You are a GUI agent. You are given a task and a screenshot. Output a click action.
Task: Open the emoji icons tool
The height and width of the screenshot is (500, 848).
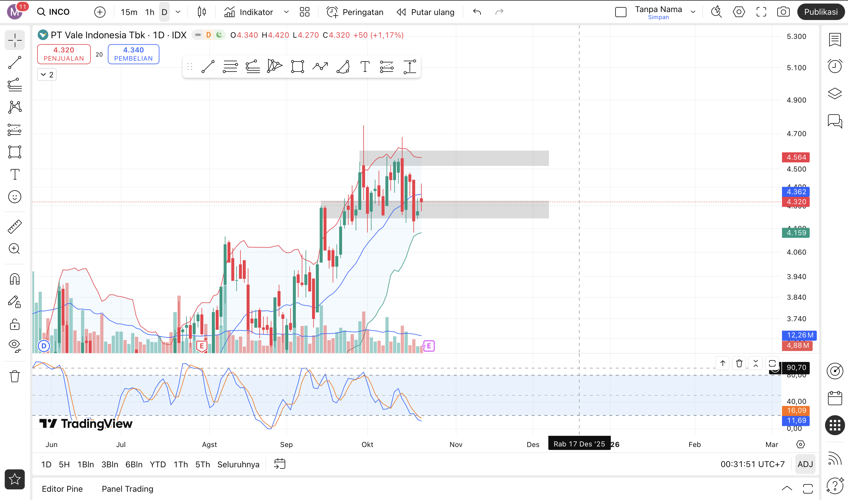pyautogui.click(x=15, y=197)
